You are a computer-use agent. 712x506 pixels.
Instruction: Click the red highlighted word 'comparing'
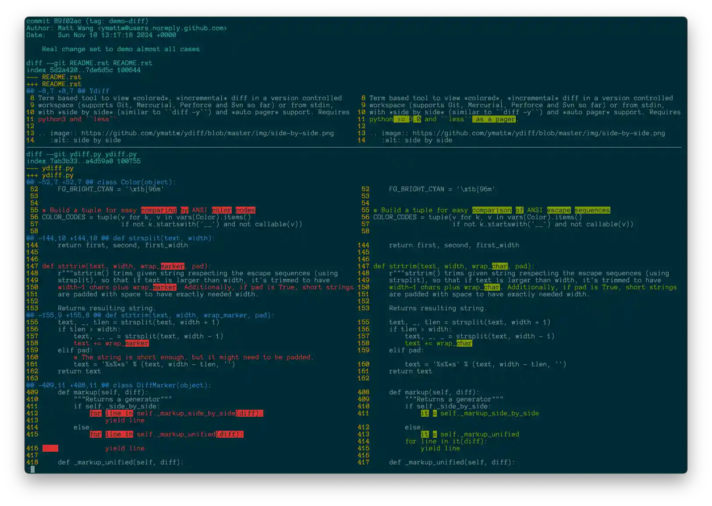[159, 210]
